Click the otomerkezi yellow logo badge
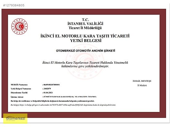 coord(15,118)
